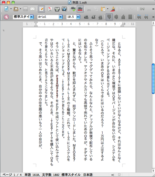Center text vertically alignment icon
Viewport: 155px width, 177px height.
[116, 17]
